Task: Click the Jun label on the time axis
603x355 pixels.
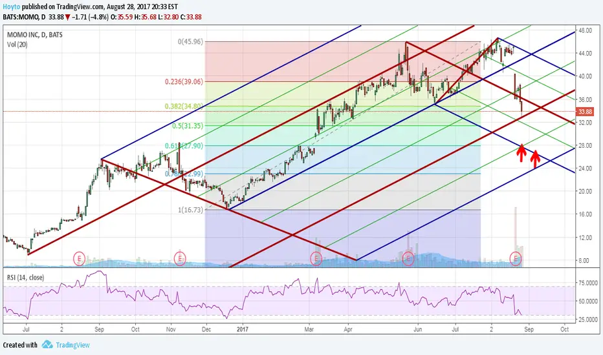Action: pos(418,329)
